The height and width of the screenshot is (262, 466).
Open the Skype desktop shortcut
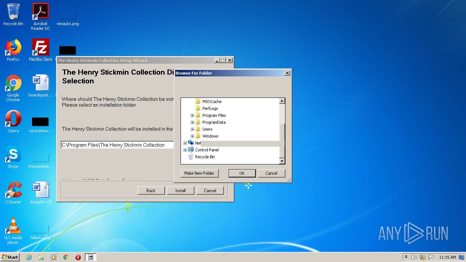pos(13,157)
